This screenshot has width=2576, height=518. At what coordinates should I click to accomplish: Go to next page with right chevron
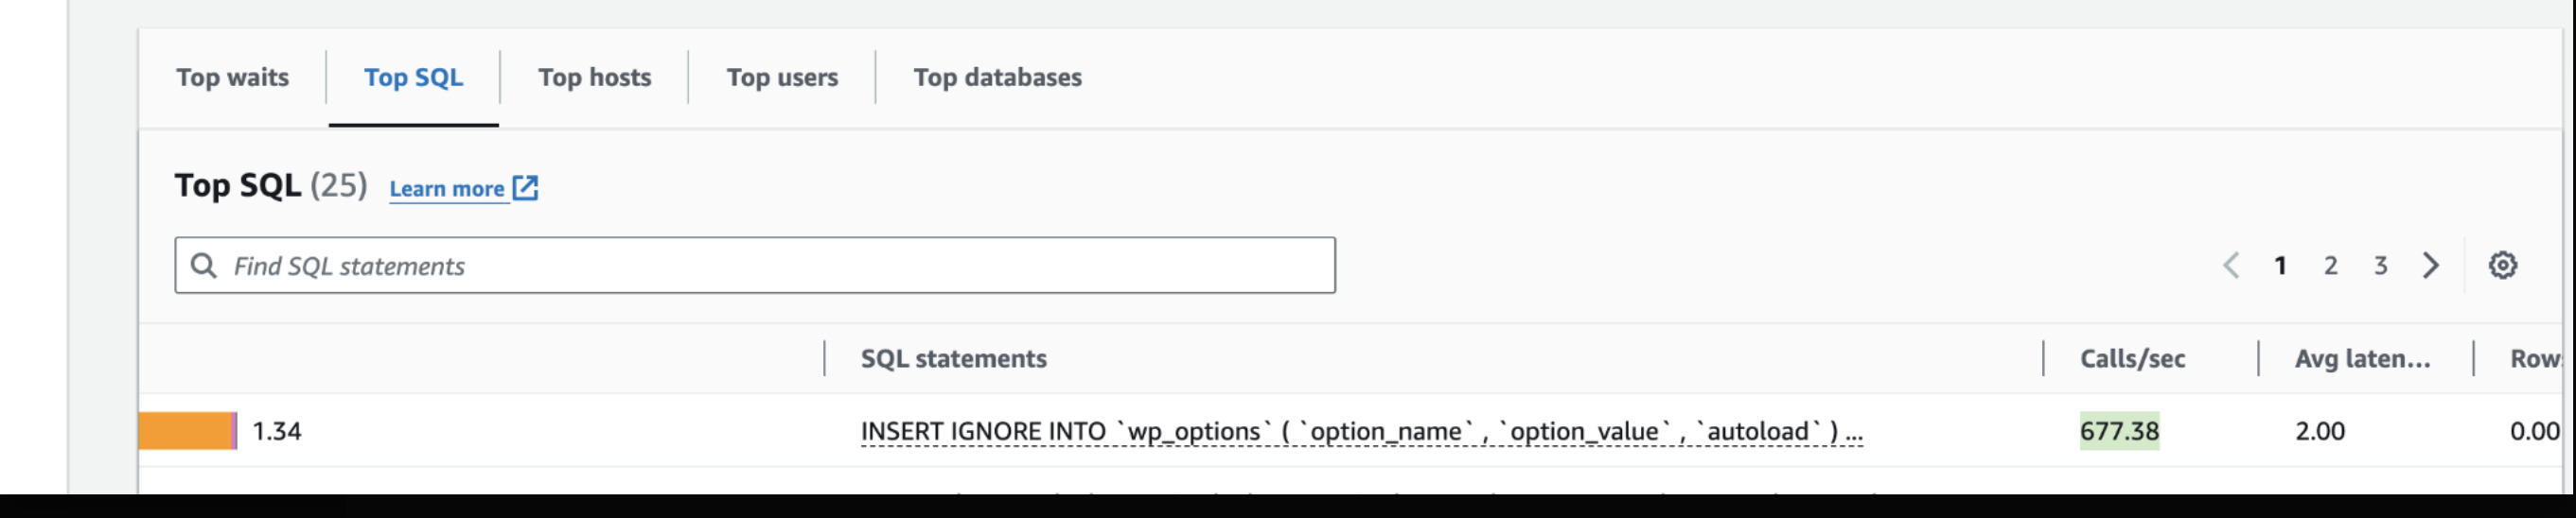point(2431,266)
